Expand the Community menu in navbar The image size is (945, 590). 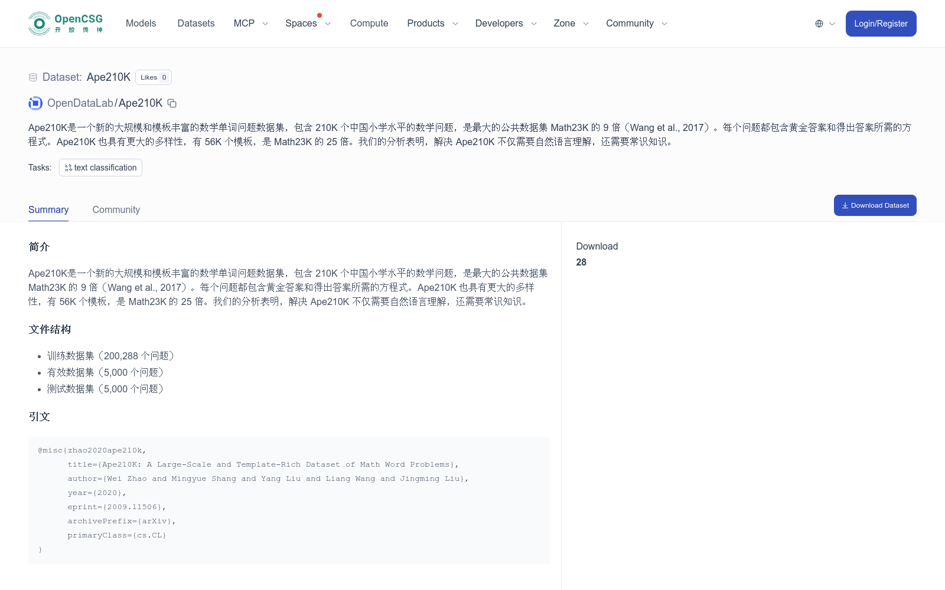click(637, 24)
